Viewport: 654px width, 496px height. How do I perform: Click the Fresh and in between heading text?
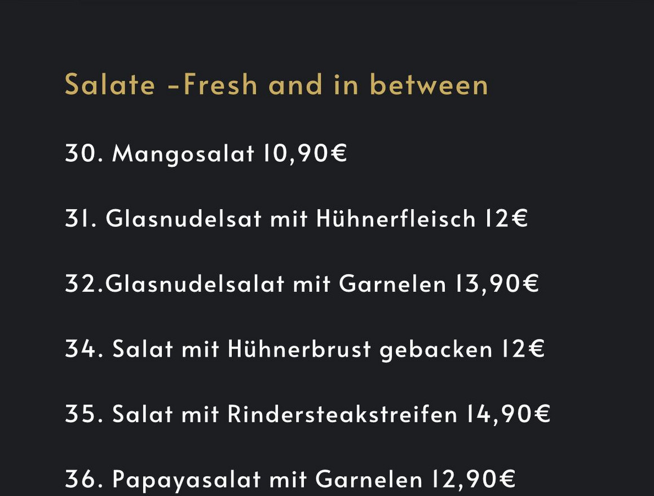pos(336,84)
